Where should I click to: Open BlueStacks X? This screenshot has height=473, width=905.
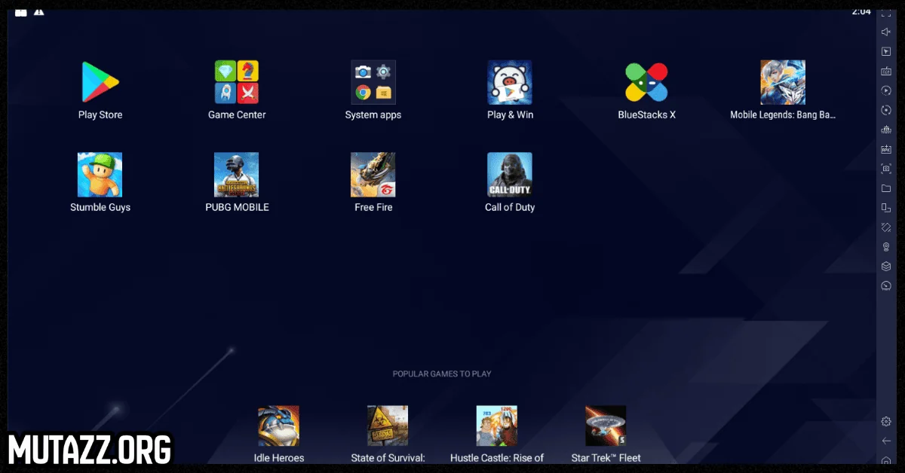(646, 82)
